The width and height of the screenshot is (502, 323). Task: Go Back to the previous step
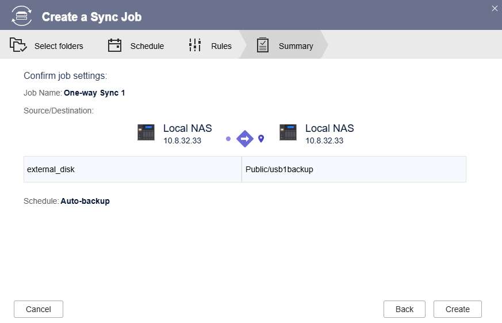[x=404, y=309]
